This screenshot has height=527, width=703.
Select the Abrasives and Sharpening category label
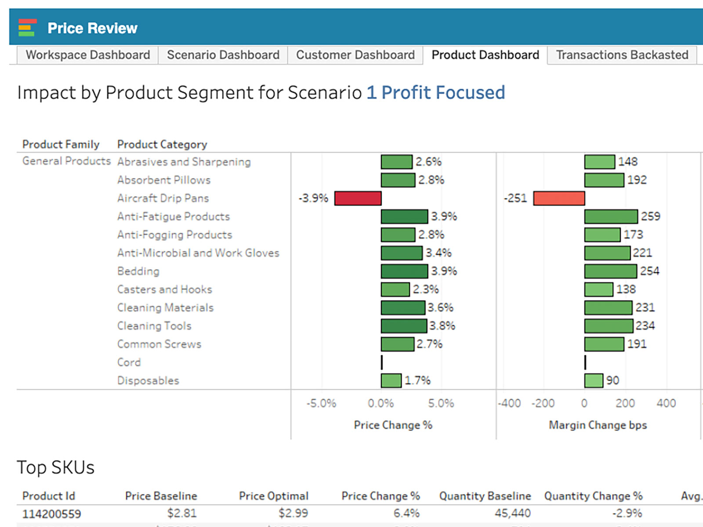point(184,162)
